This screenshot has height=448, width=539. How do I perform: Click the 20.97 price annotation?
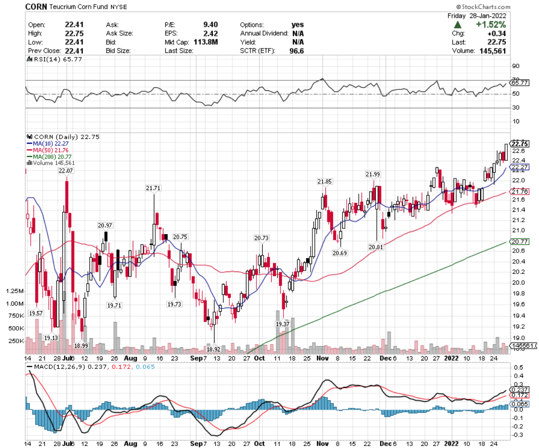(x=105, y=225)
